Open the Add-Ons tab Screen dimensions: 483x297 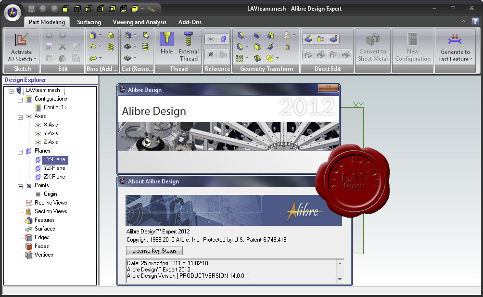[x=190, y=22]
